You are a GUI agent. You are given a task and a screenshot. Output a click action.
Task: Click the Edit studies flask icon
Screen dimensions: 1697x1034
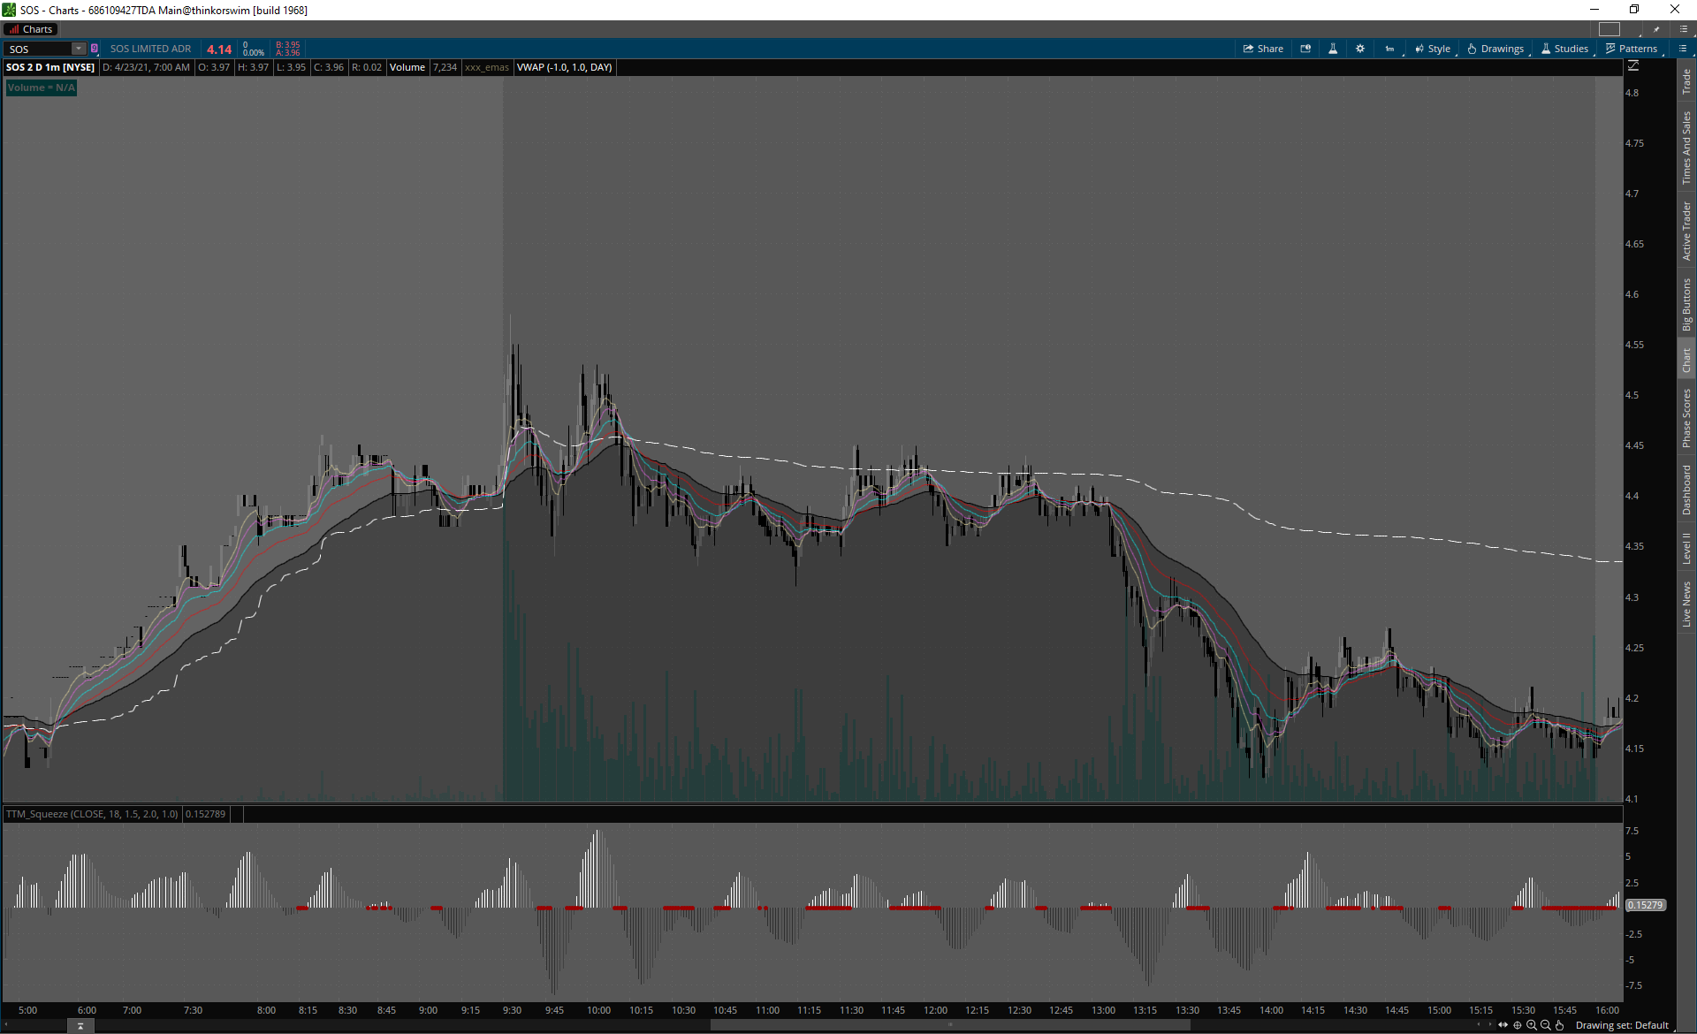1333,49
